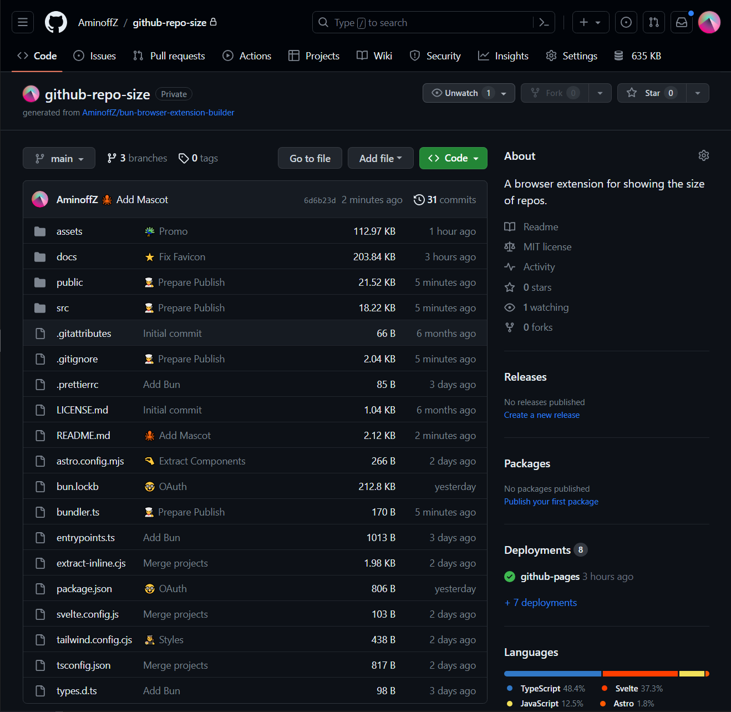Click the commit history clock icon
Screen dimensions: 731x712
click(x=419, y=200)
